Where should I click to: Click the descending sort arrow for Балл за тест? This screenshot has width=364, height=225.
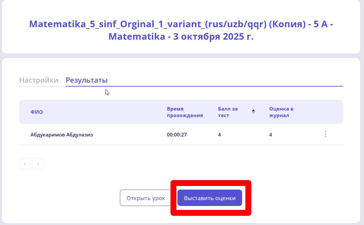(x=253, y=113)
